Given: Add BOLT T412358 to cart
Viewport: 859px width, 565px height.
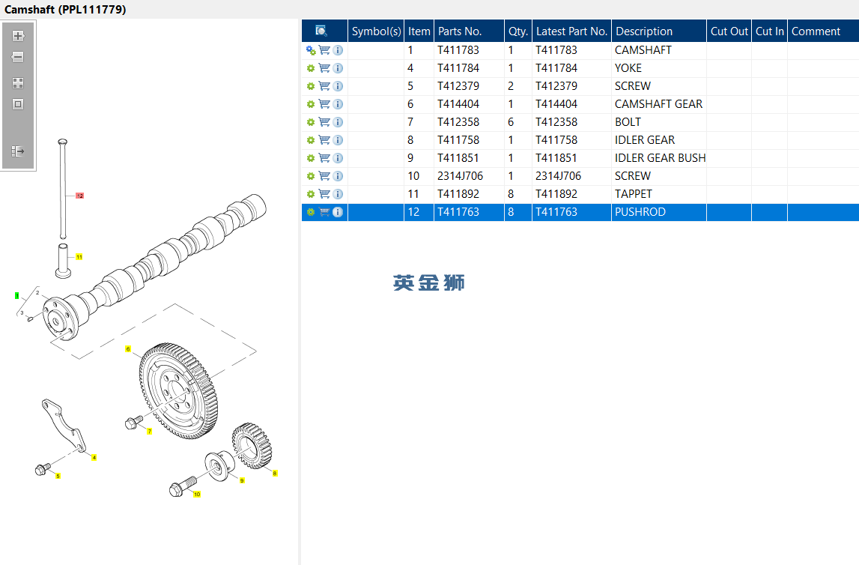Looking at the screenshot, I should coord(324,122).
